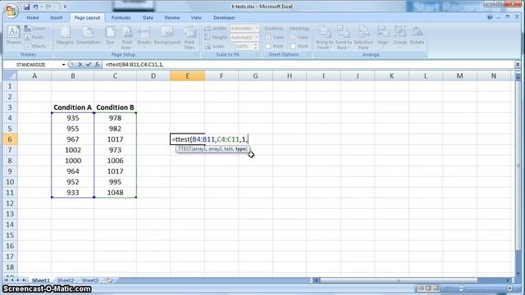
Task: Cancel the formula entry with X
Action: 80,64
